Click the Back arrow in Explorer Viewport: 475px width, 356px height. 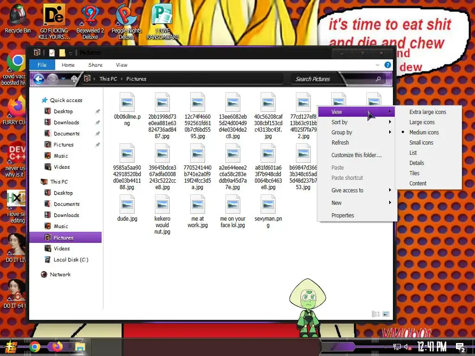coord(39,79)
